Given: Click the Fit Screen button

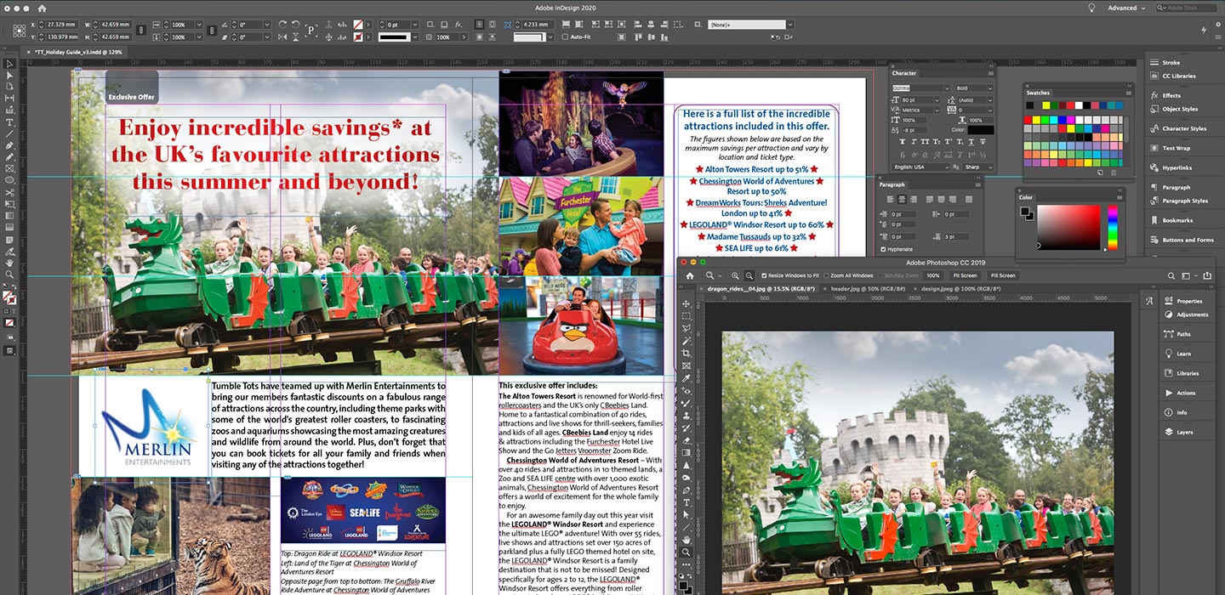Looking at the screenshot, I should (964, 275).
